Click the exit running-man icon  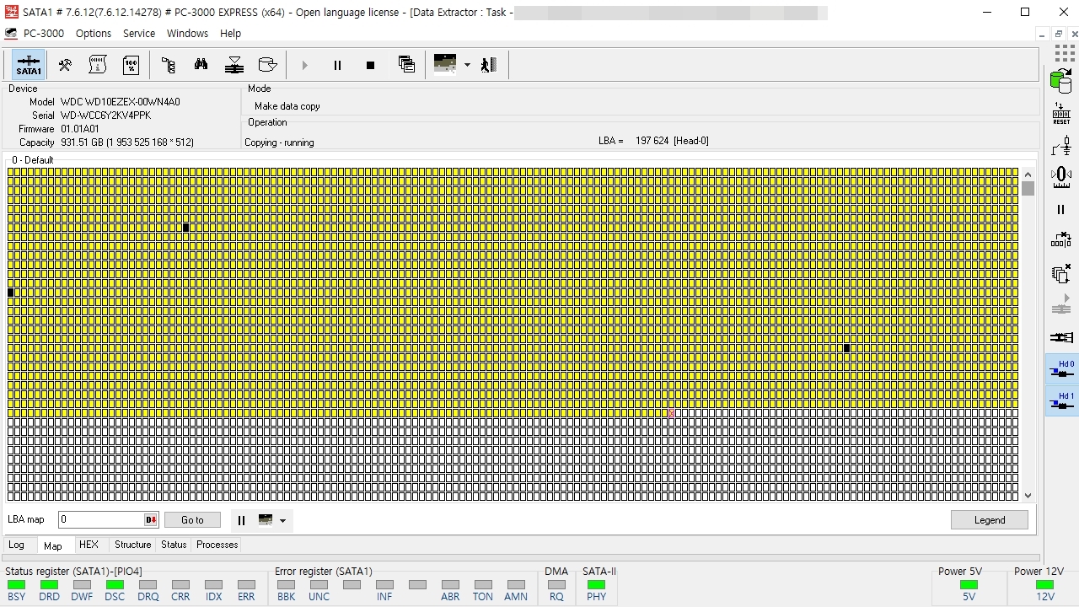click(x=489, y=65)
